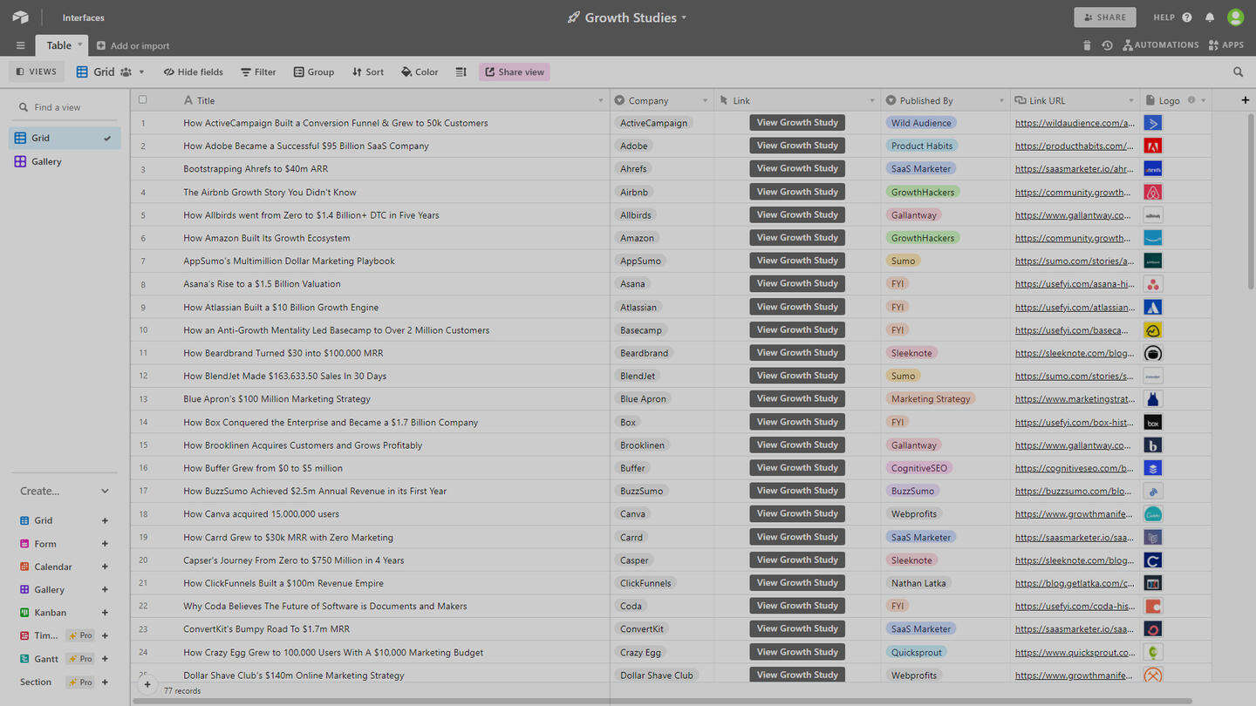Click the Find a view search field
Screen dimensions: 1256x706
pyautogui.click(x=70, y=107)
